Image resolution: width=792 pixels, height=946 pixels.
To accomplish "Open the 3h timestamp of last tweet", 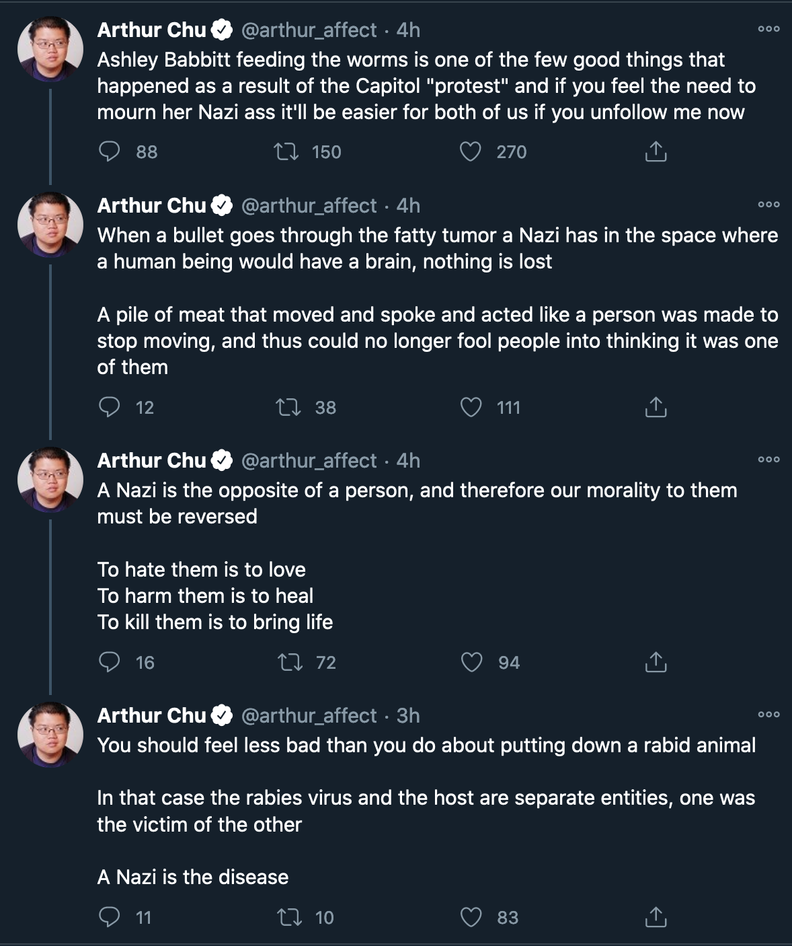I will click(x=408, y=715).
